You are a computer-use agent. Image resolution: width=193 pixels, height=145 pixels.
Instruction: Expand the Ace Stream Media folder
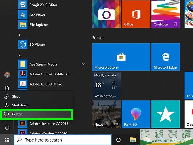click(x=84, y=64)
